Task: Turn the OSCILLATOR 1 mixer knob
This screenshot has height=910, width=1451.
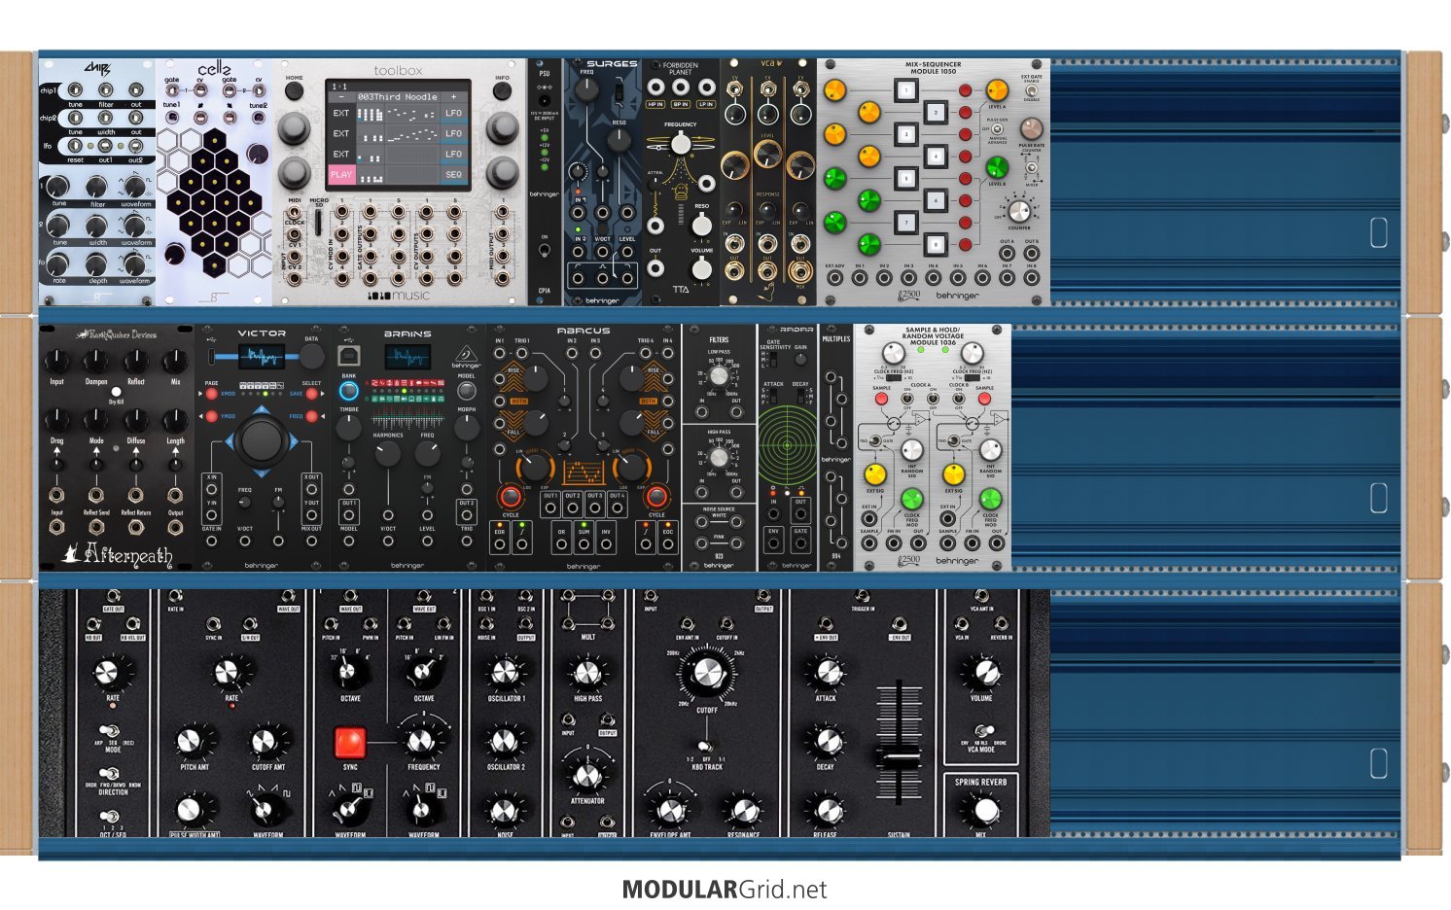Action: click(505, 673)
